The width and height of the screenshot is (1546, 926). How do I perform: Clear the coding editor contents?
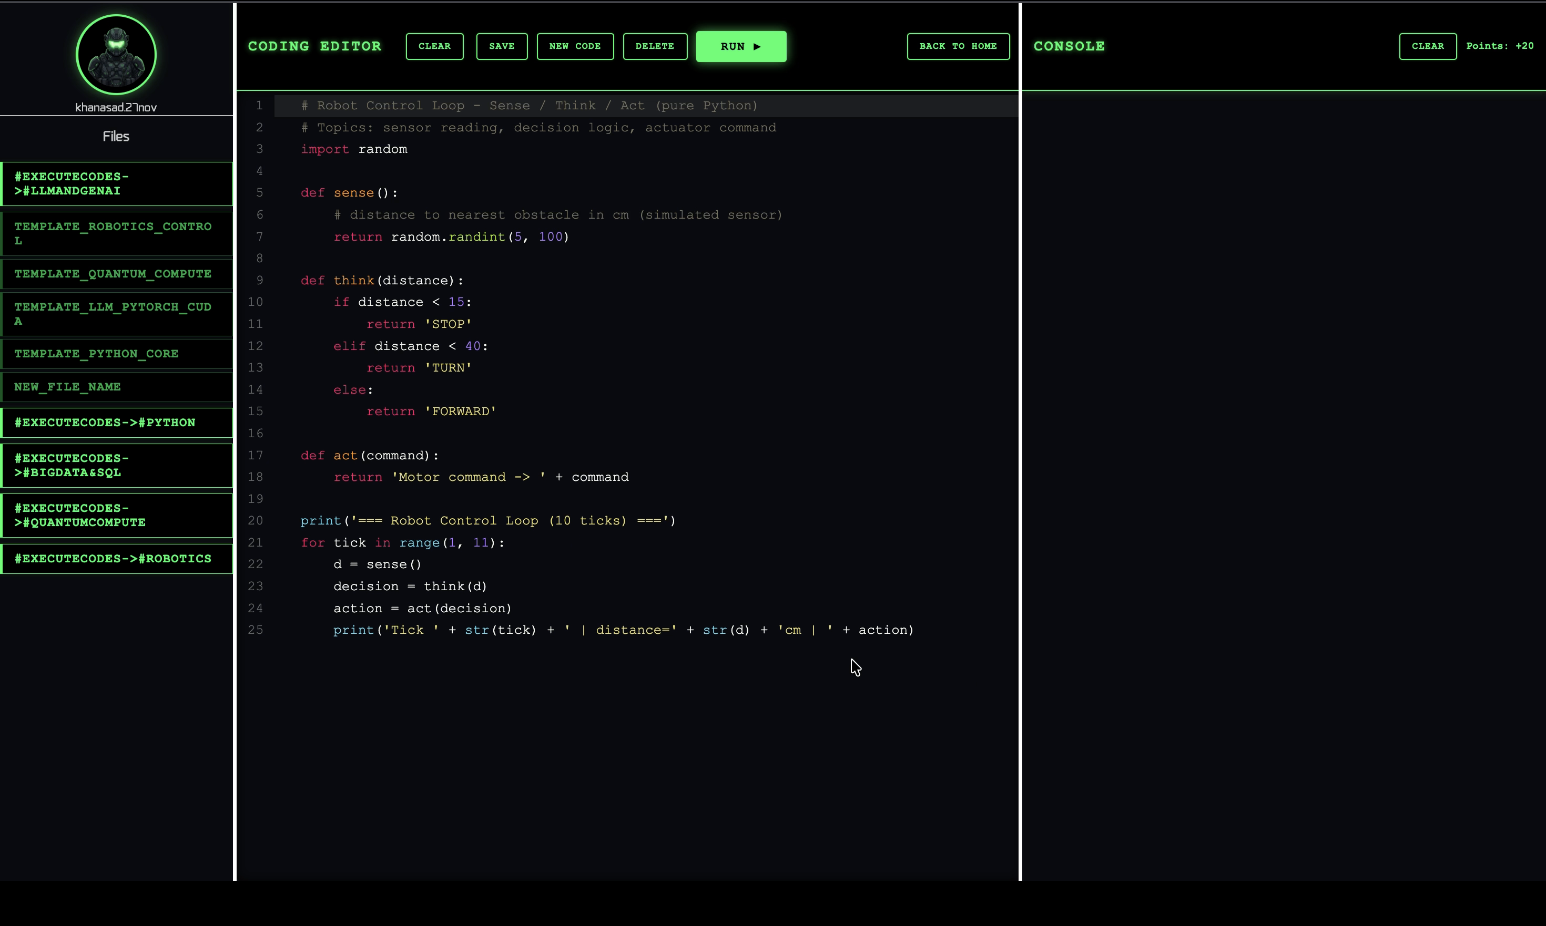click(x=434, y=46)
